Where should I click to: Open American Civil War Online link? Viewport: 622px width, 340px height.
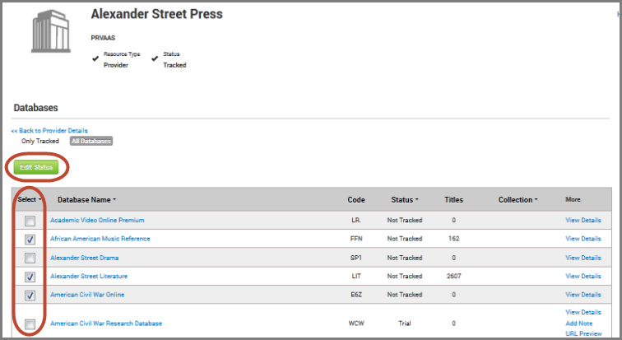pos(87,295)
